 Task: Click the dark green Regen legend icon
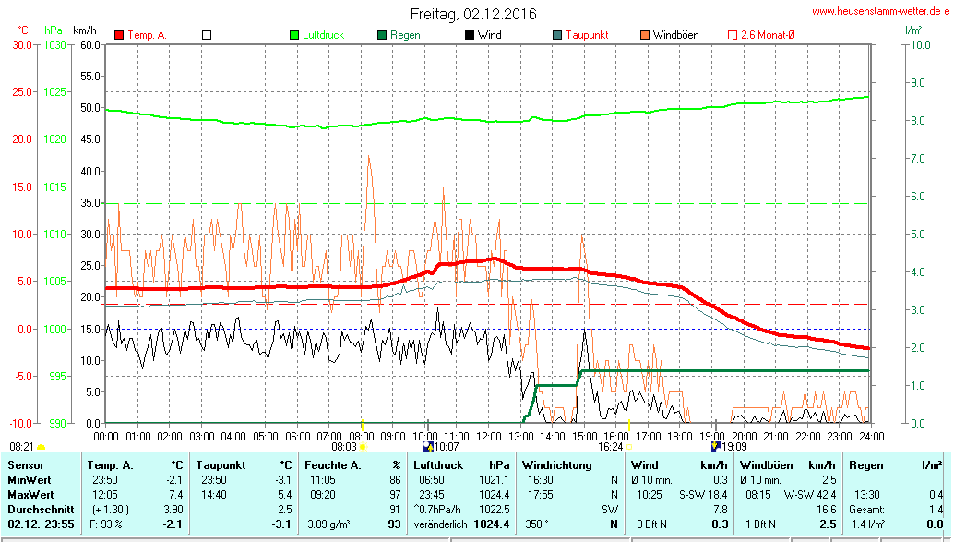tap(382, 35)
